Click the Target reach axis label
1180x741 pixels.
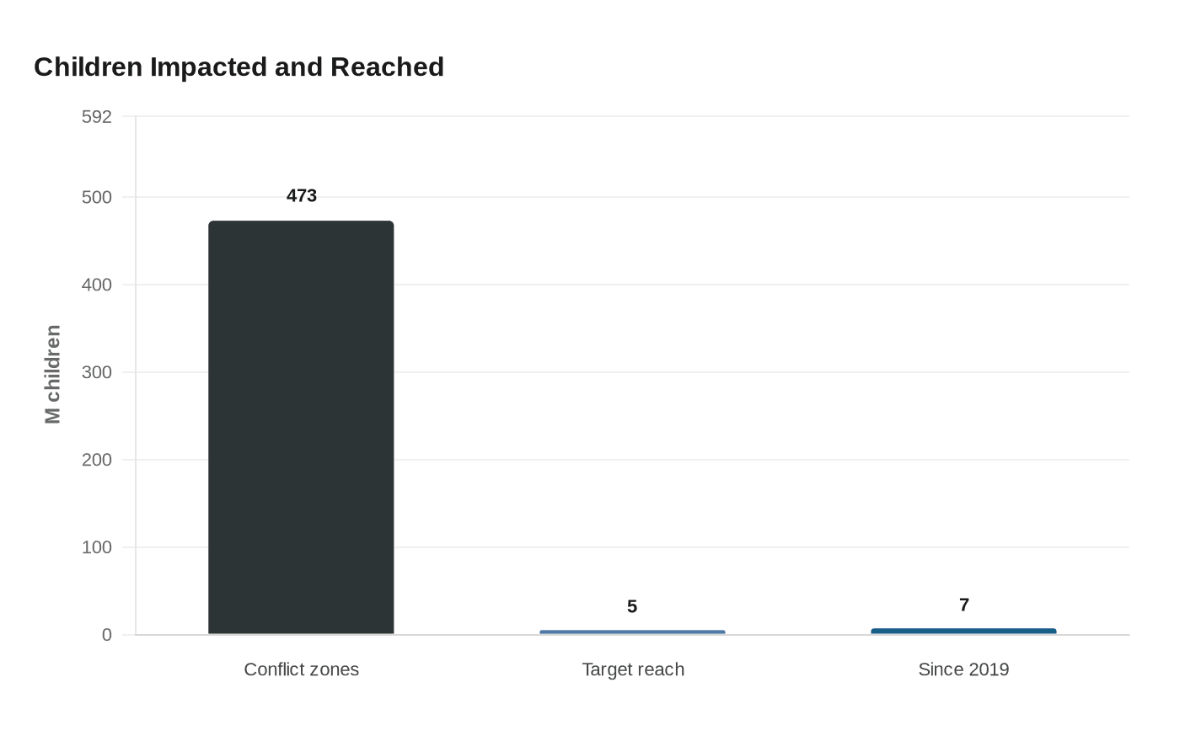pos(633,669)
